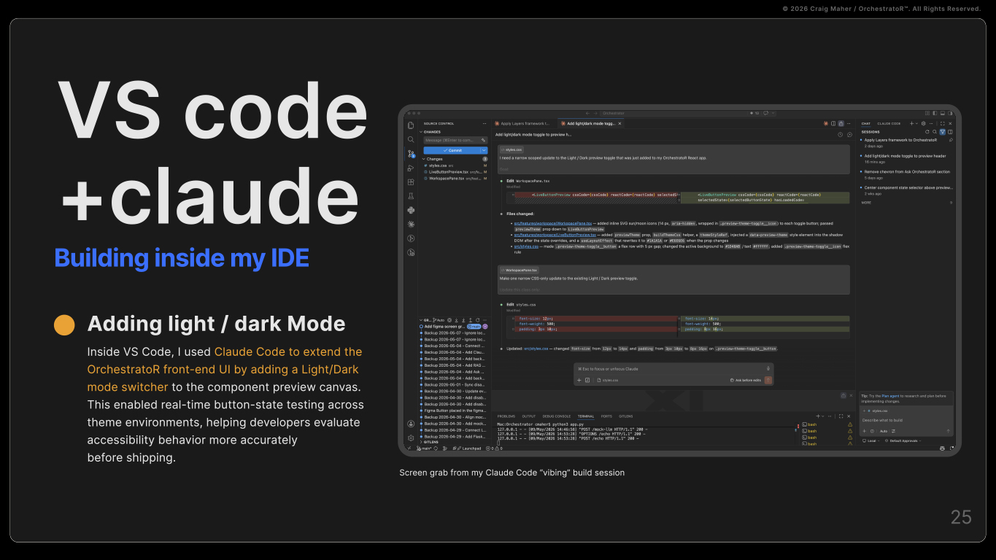
Task: Open the Chat panel settings gear
Action: pos(924,123)
